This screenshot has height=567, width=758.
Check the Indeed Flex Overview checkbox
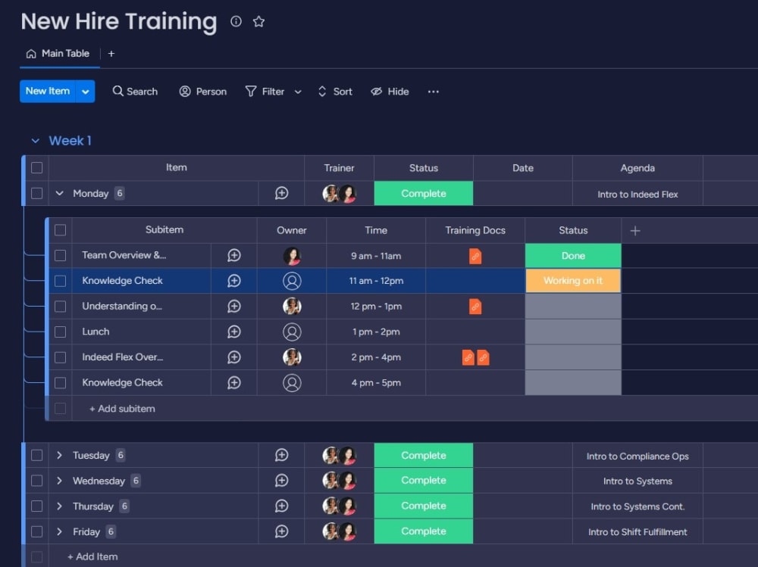click(x=61, y=357)
